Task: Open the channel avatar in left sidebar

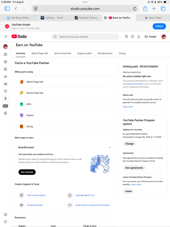Action: pyautogui.click(x=5, y=46)
